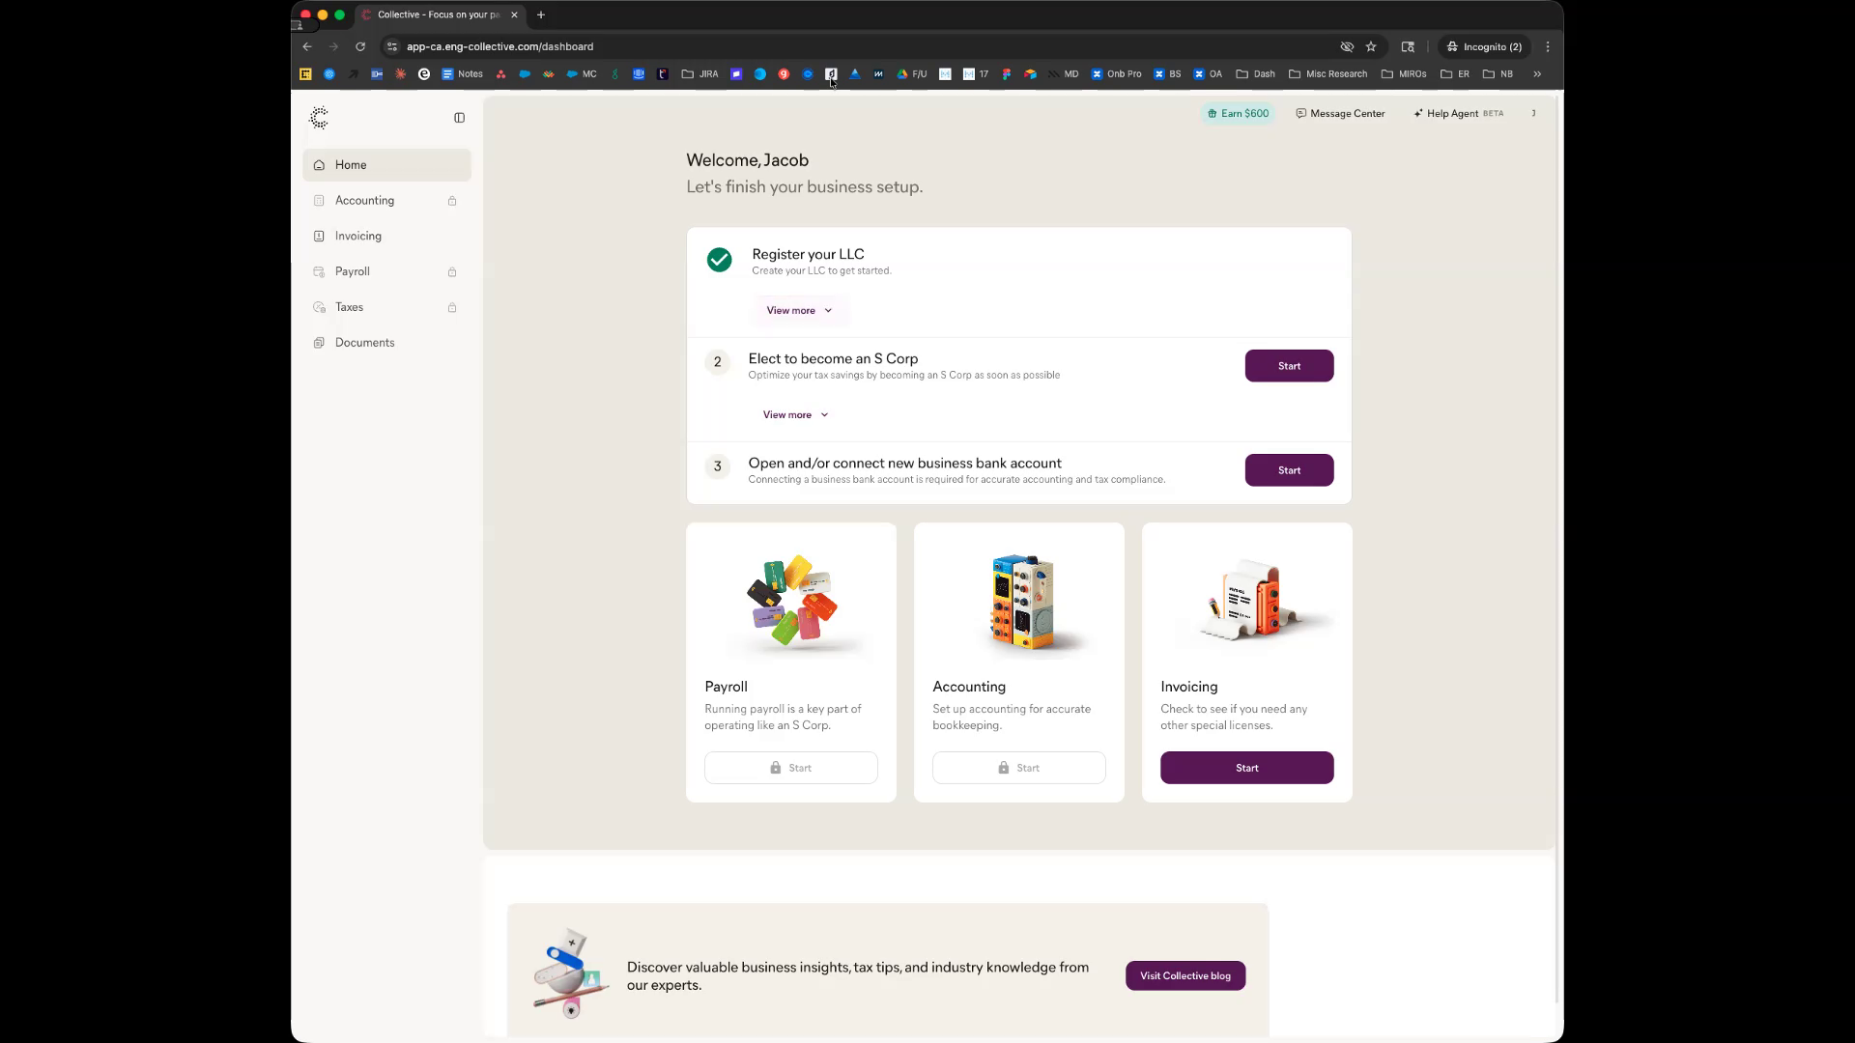This screenshot has width=1855, height=1043.
Task: Click the Accounting lock icon in sidebar
Action: click(x=452, y=201)
